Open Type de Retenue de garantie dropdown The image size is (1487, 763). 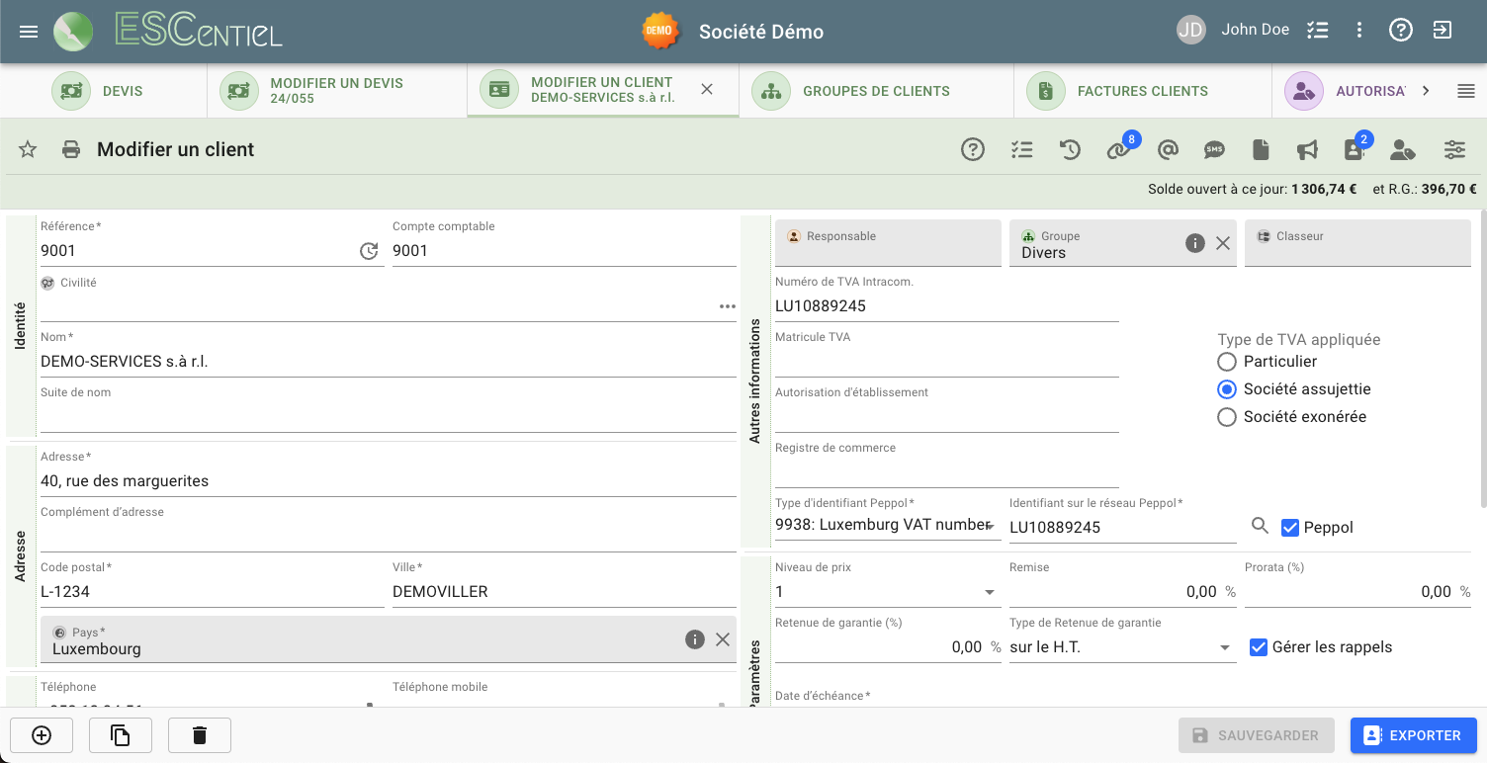[1225, 647]
